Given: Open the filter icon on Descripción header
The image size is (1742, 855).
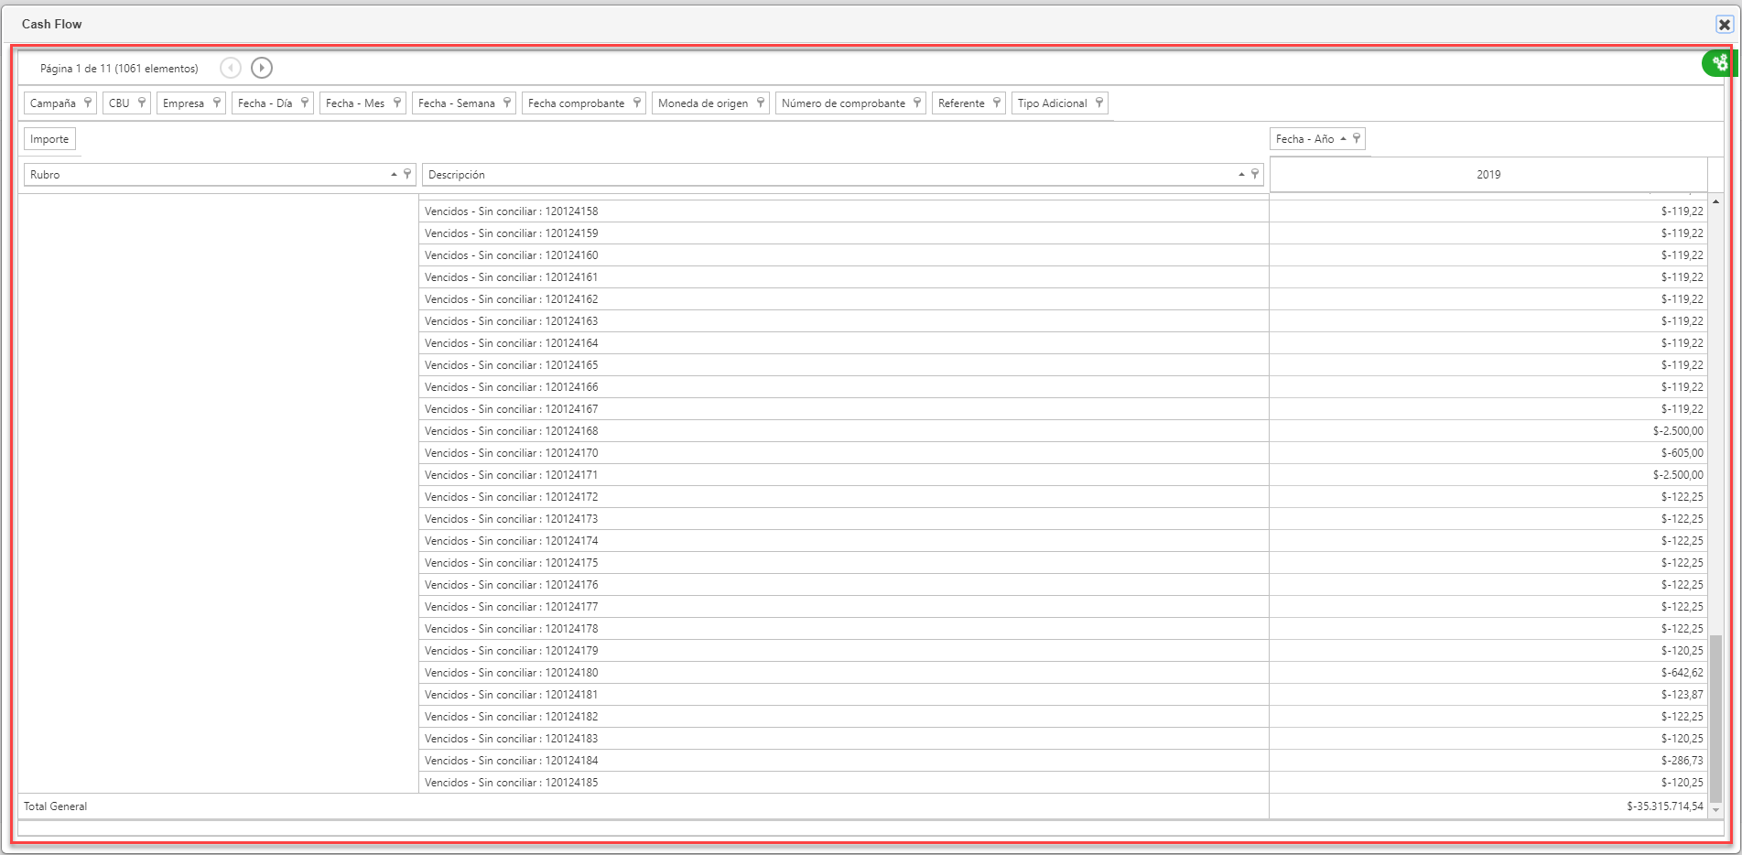Looking at the screenshot, I should 1255,174.
